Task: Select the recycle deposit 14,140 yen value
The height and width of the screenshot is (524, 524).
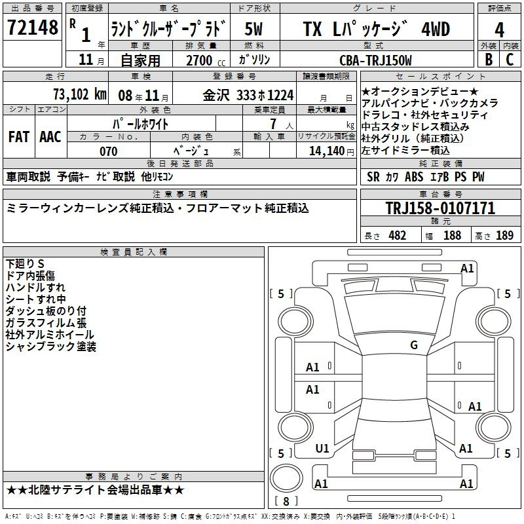Action: pyautogui.click(x=331, y=151)
